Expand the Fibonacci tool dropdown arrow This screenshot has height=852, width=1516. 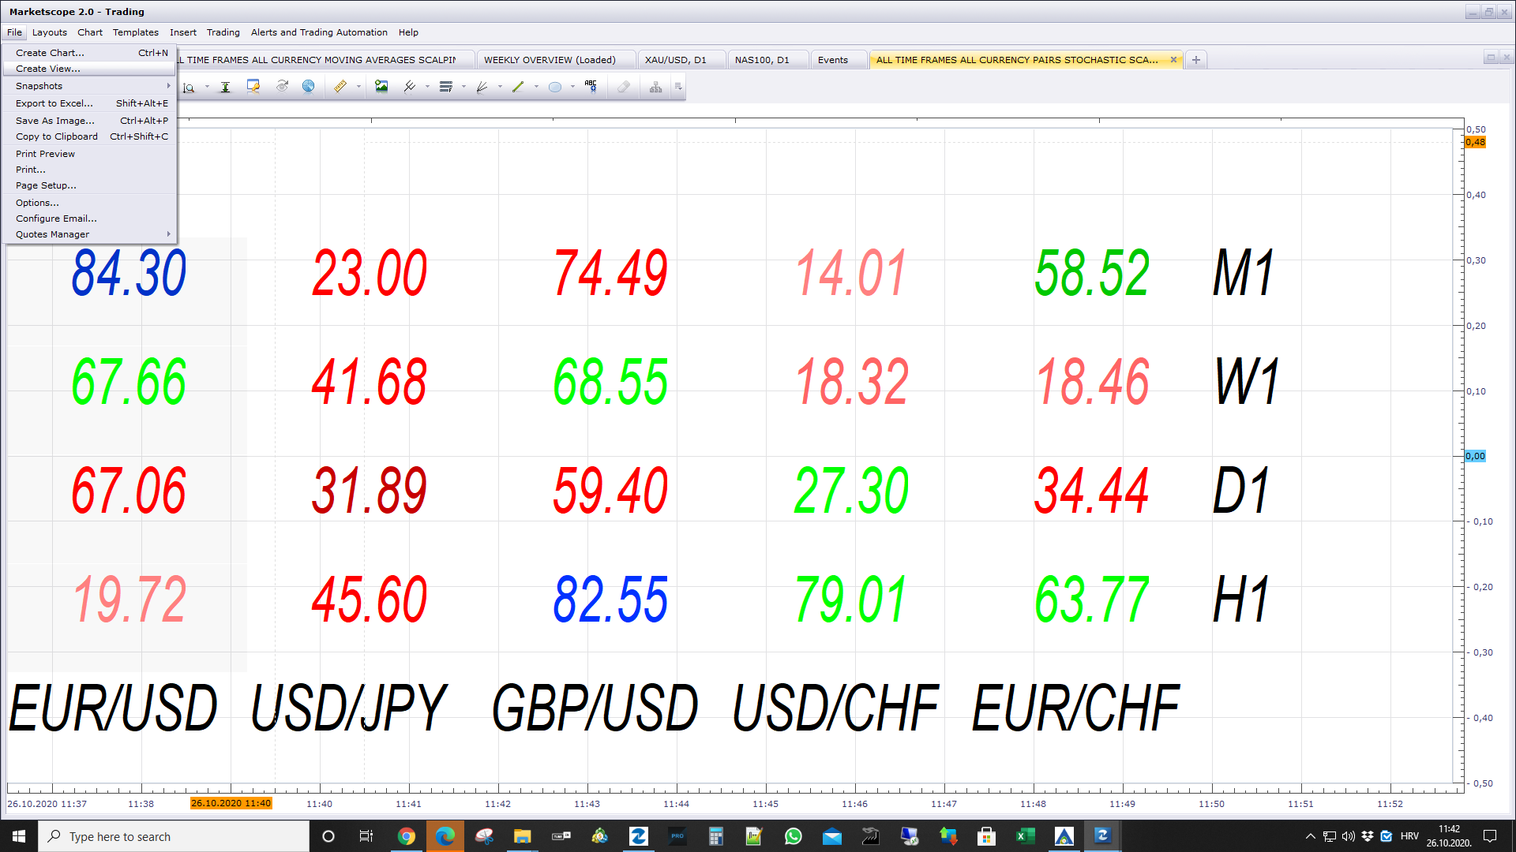coord(463,87)
